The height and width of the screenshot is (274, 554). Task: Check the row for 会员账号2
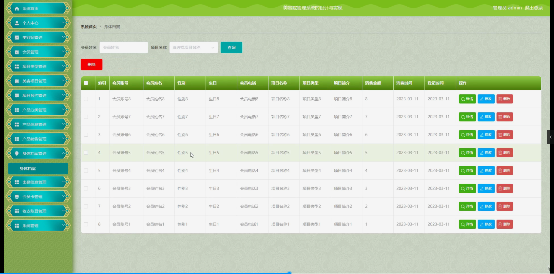(86, 206)
